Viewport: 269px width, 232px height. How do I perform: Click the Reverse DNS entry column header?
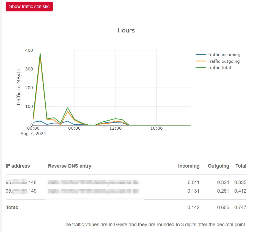[x=70, y=166]
